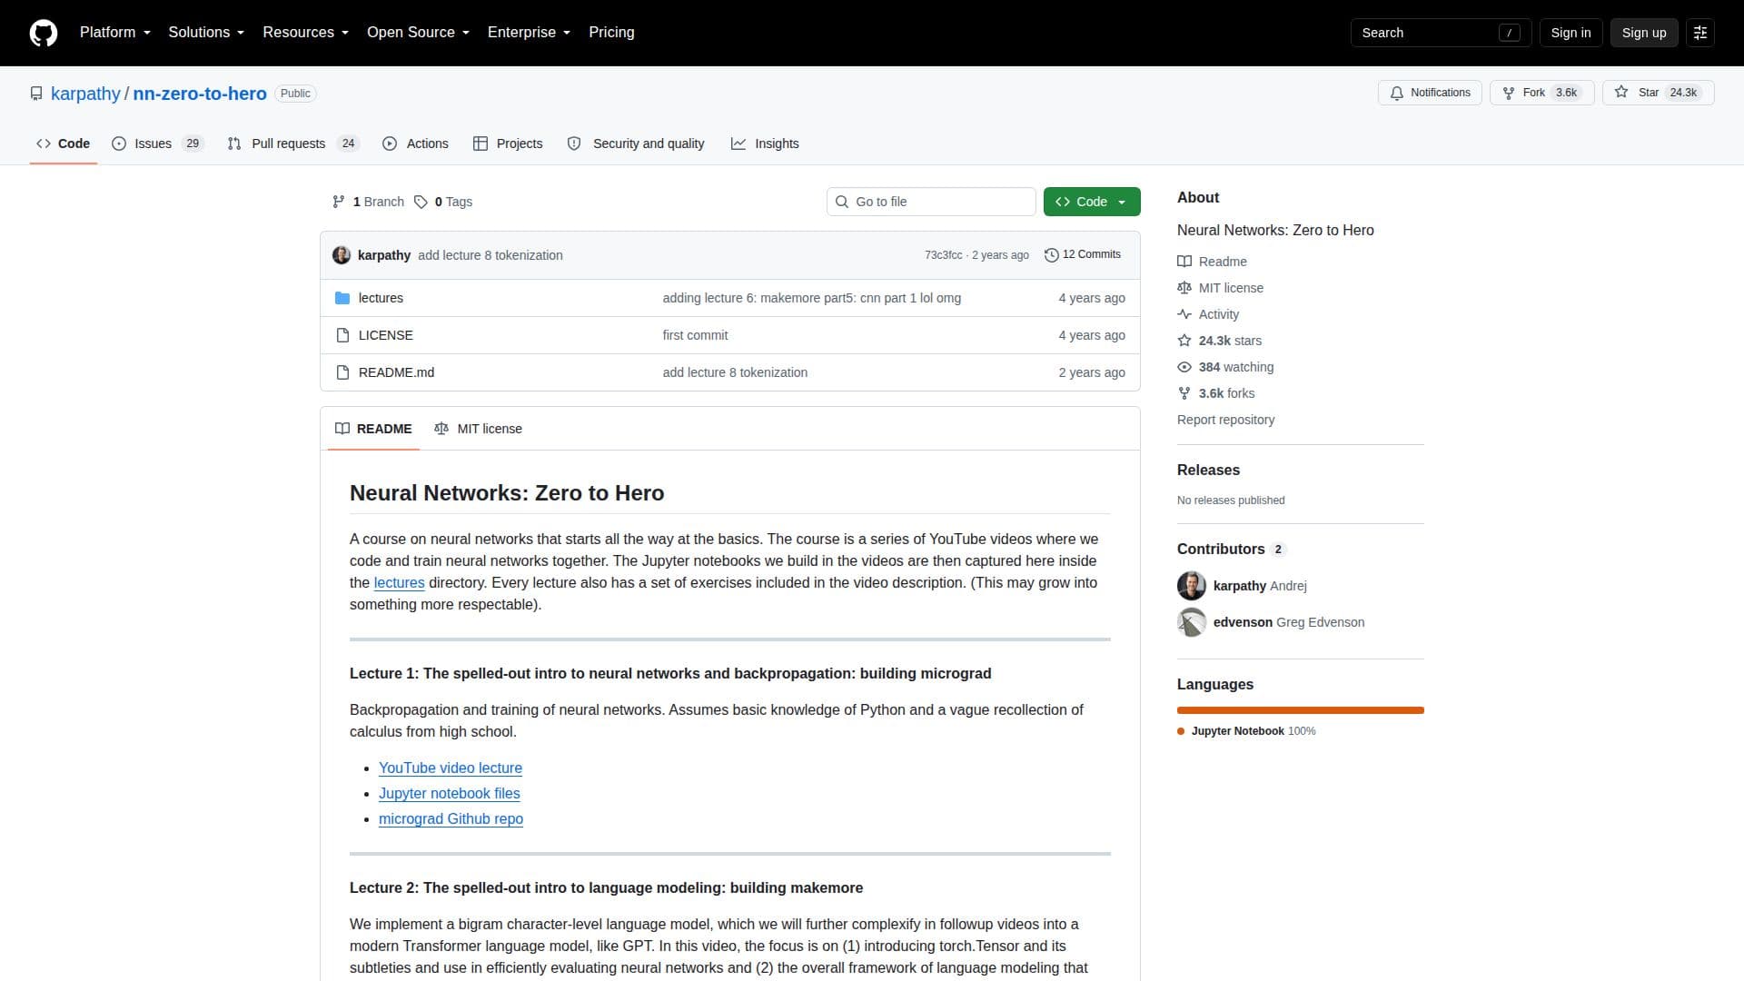Expand the Enterprise menu
This screenshot has height=981, width=1744.
529,33
